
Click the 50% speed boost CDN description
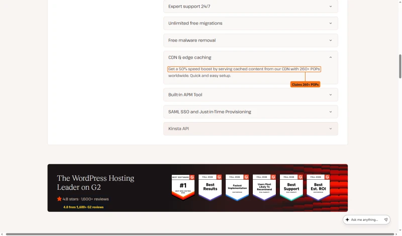[244, 69]
